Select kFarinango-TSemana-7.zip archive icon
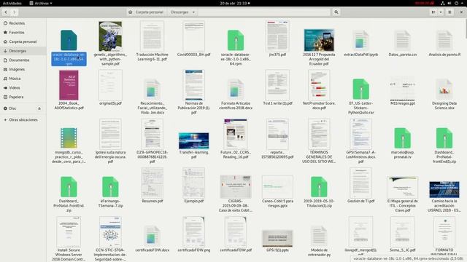The height and width of the screenshot is (262, 467). point(110,187)
